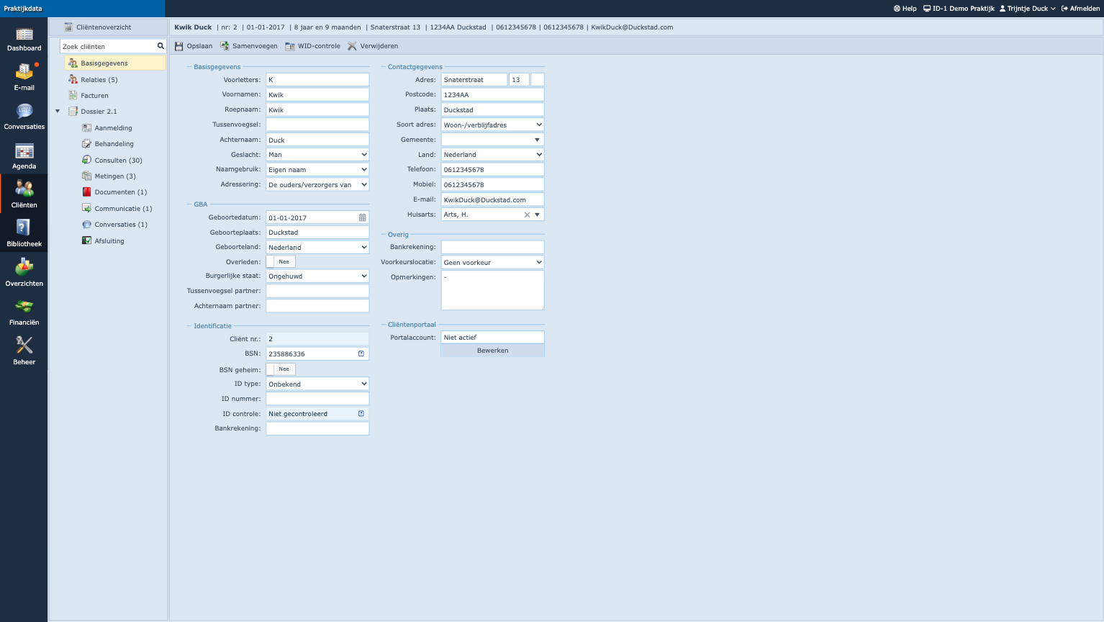Open Relaties (5) in the client menu
1104x622 pixels.
[99, 80]
